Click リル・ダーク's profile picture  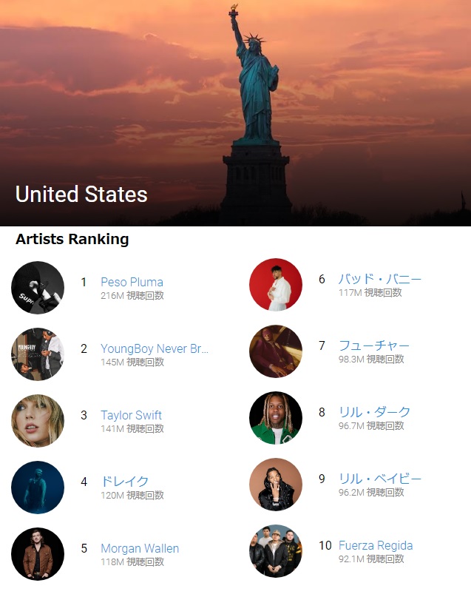coord(276,418)
